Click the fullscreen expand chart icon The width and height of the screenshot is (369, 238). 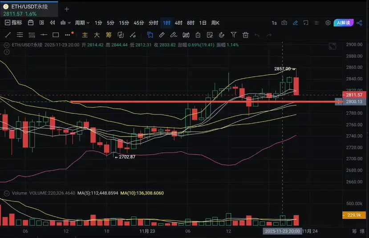point(333,46)
